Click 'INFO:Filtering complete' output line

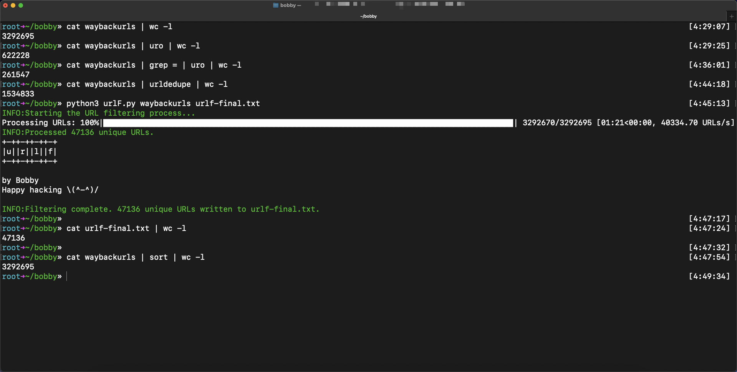(161, 209)
